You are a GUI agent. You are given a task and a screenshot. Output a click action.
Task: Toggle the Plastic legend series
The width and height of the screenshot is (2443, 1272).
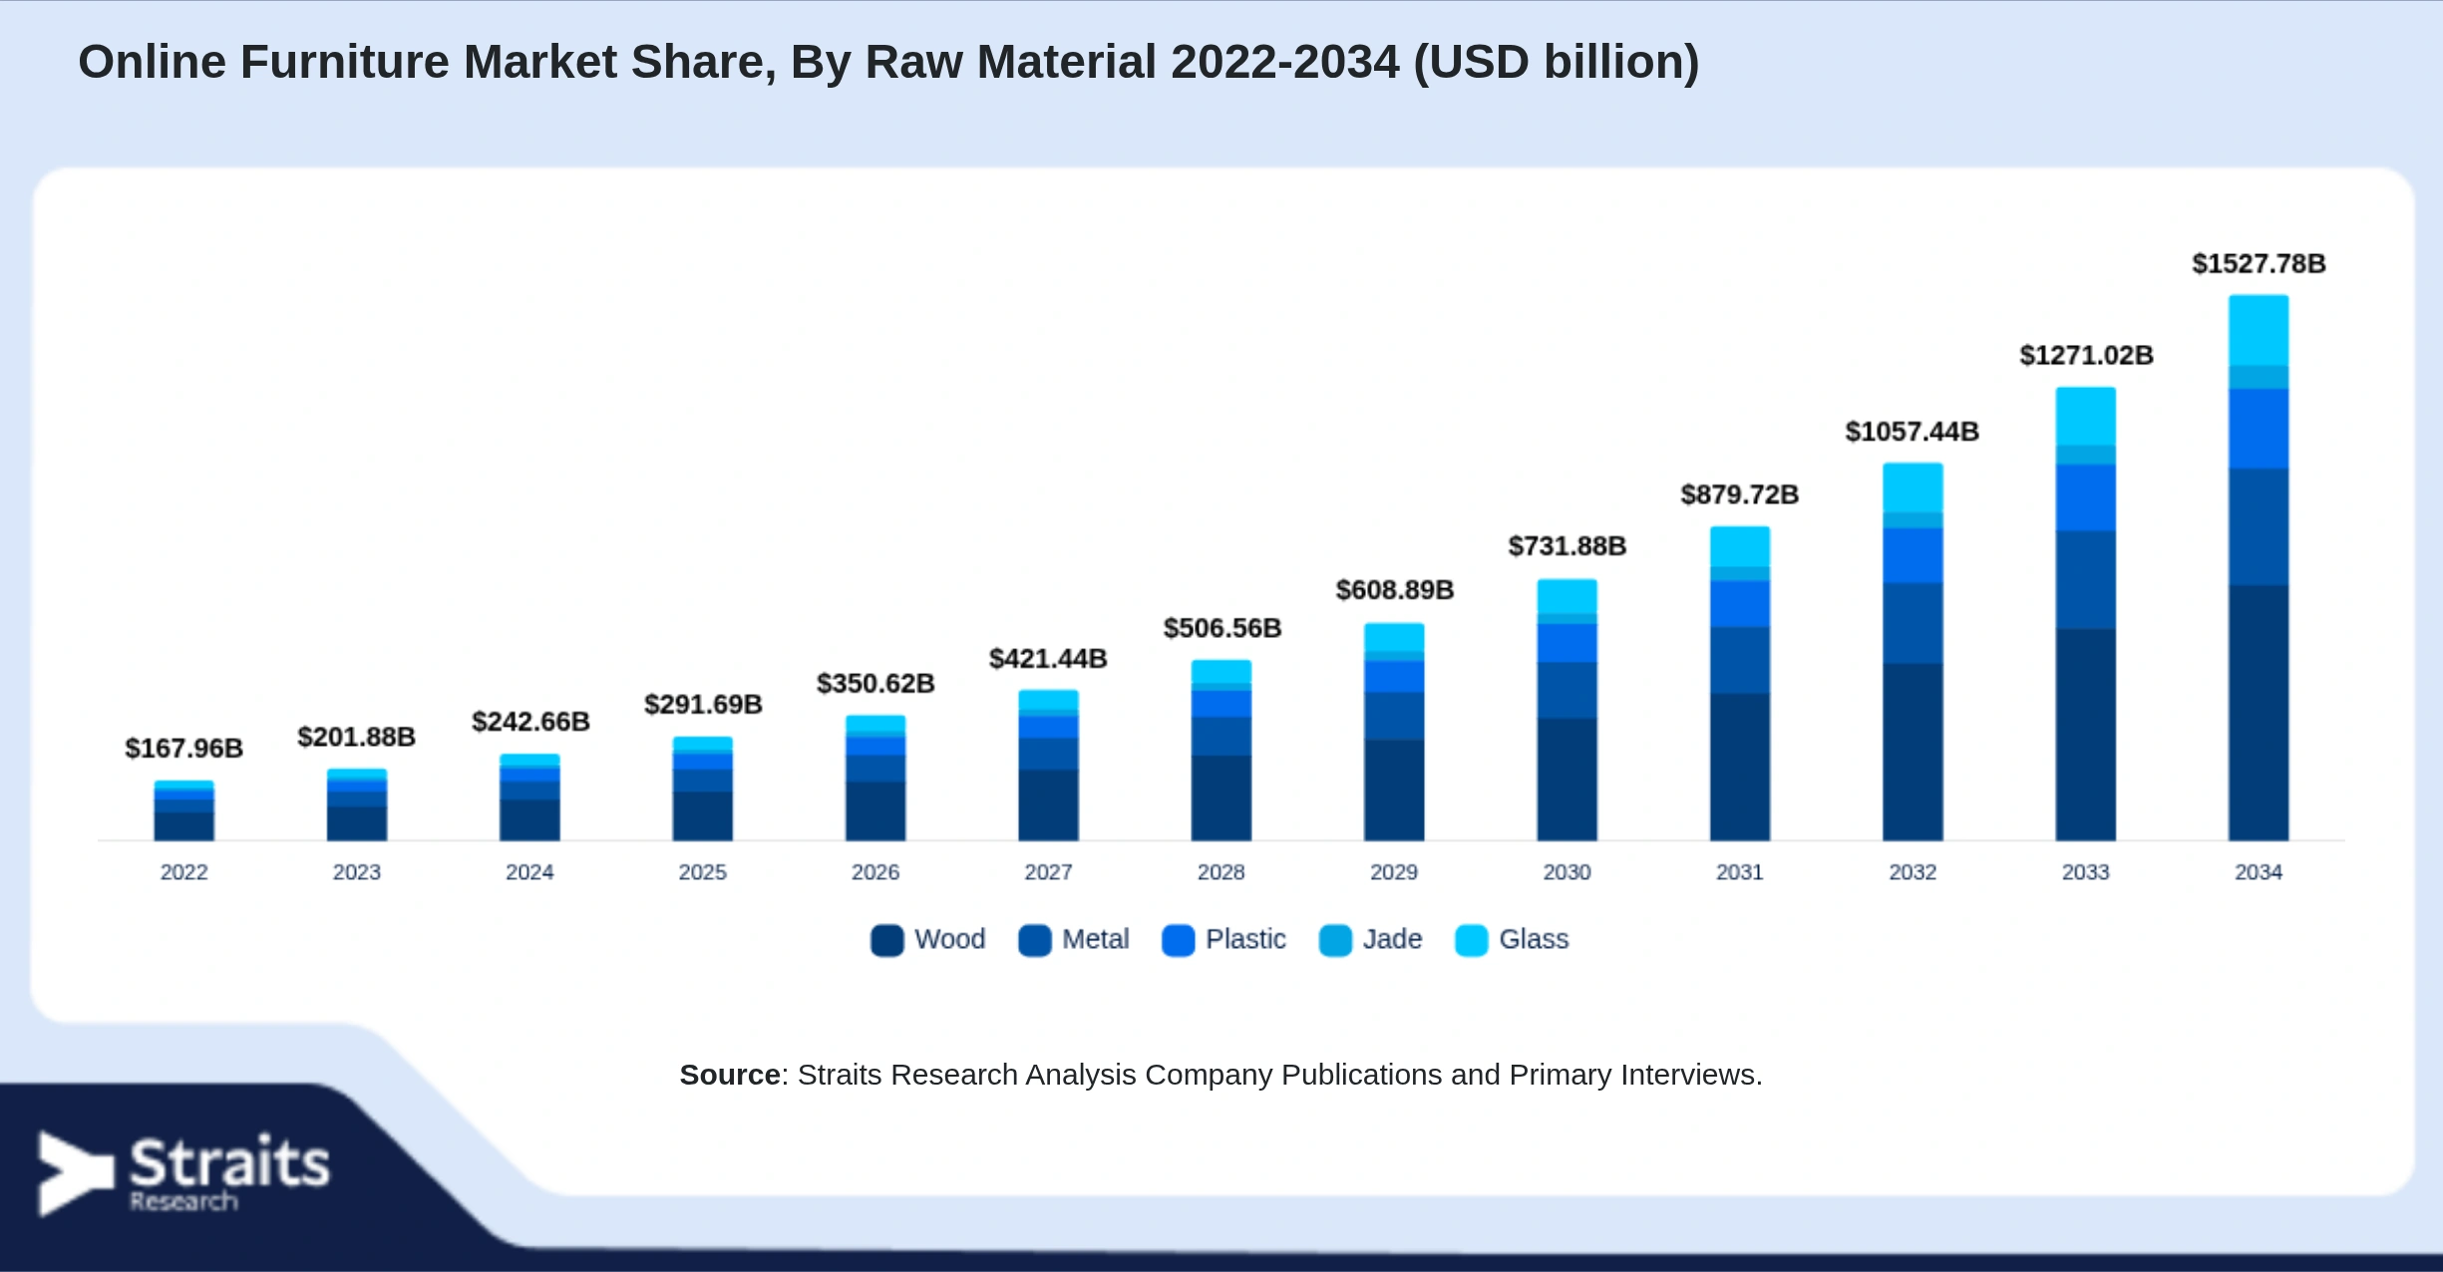point(1223,940)
